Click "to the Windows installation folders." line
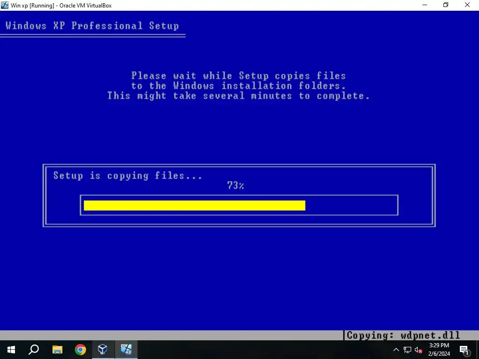This screenshot has width=479, height=359. click(x=239, y=86)
